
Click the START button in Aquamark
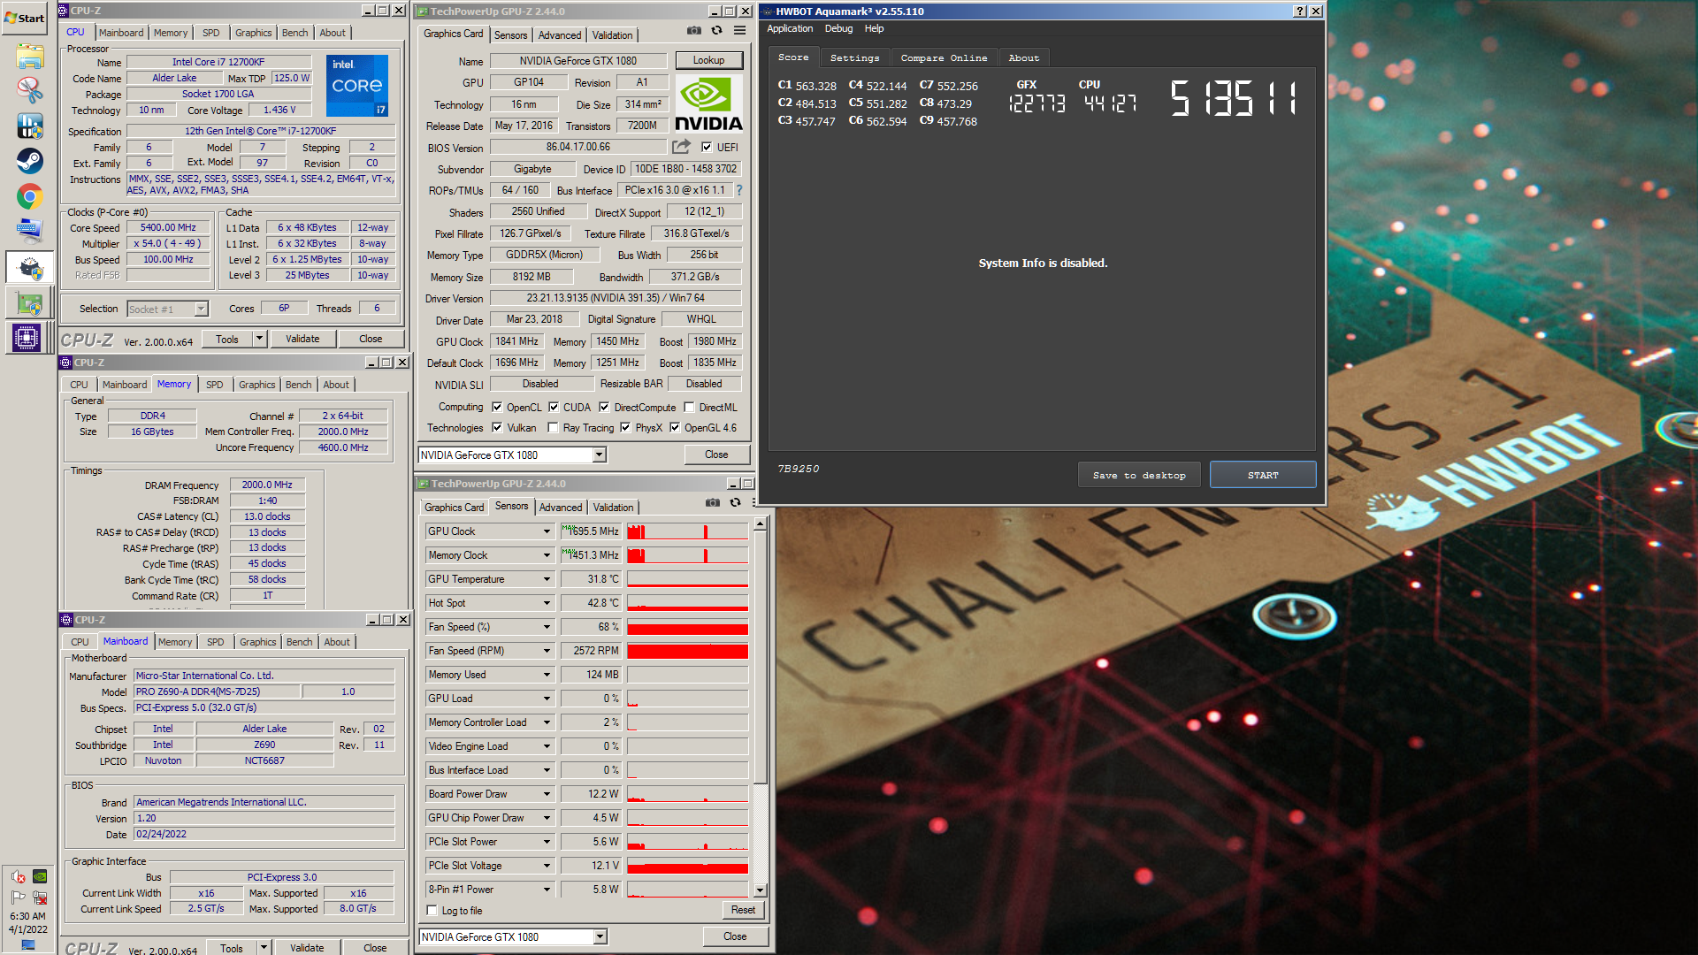pos(1263,475)
